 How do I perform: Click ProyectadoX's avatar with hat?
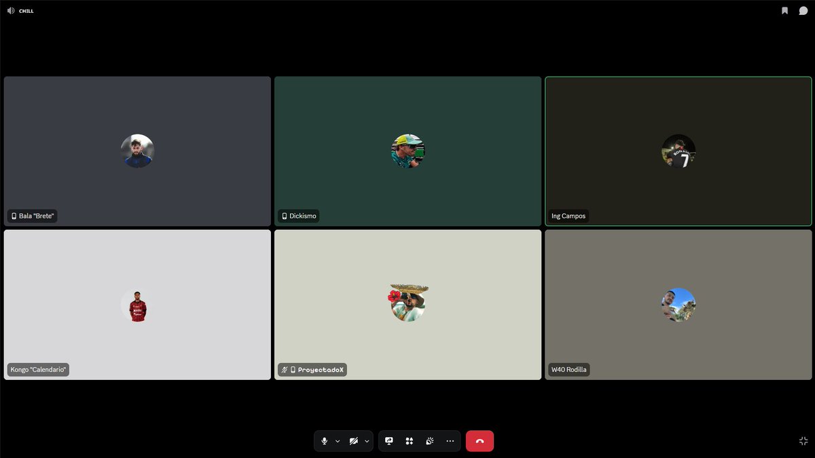point(408,303)
